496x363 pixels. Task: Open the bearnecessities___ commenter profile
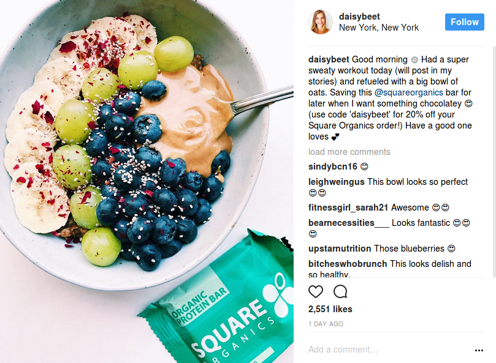349,223
